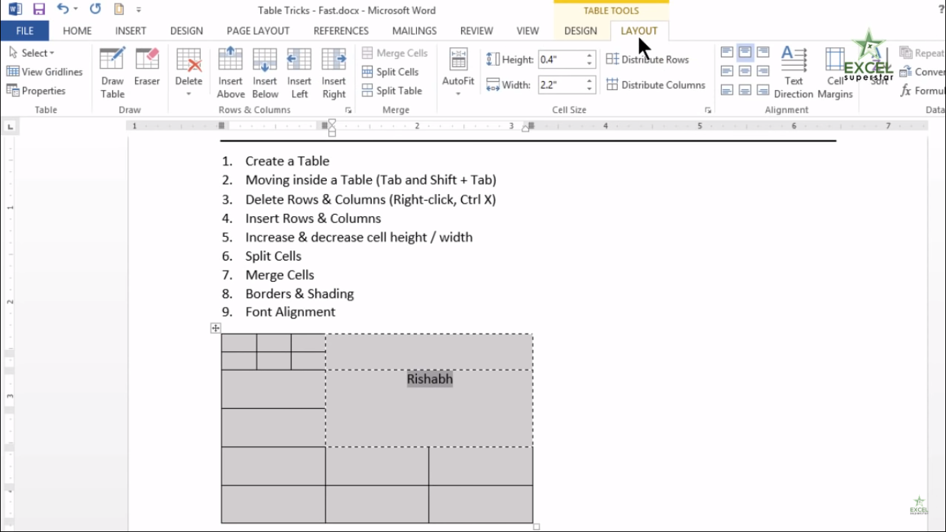Switch to the PAGE LAYOUT tab
The height and width of the screenshot is (532, 946).
258,30
